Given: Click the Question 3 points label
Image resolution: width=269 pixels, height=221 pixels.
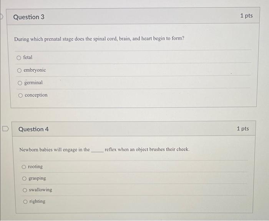Looking at the screenshot, I should point(246,16).
